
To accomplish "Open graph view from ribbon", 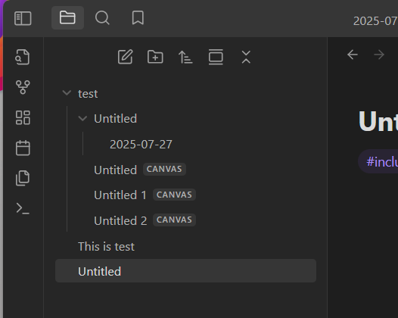I will (23, 87).
